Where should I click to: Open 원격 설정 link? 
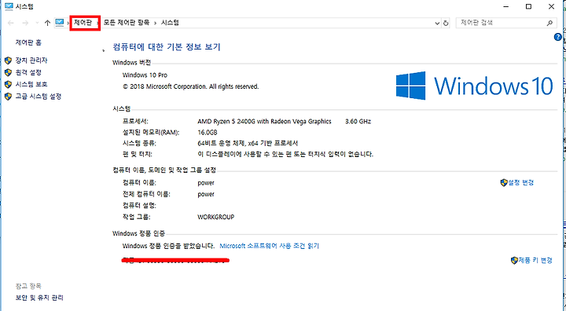[28, 72]
